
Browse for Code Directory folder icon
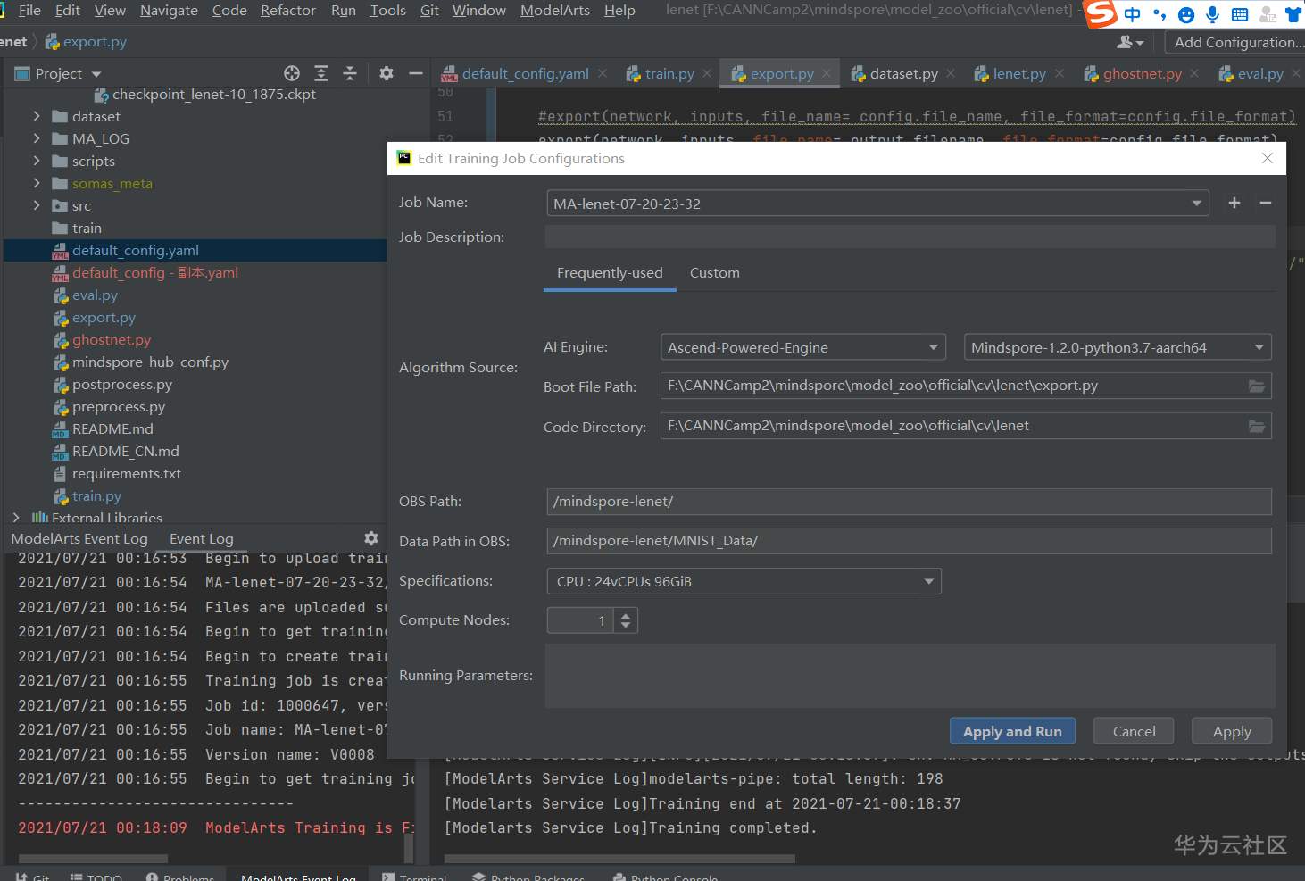tap(1257, 426)
